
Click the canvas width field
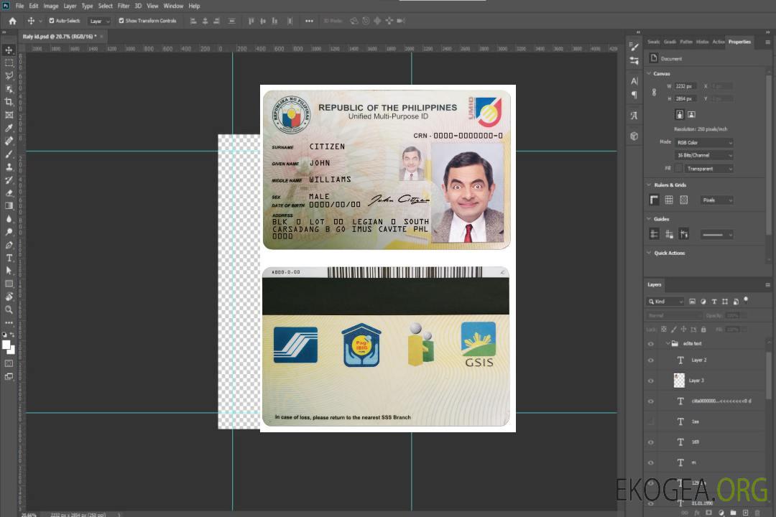[685, 86]
